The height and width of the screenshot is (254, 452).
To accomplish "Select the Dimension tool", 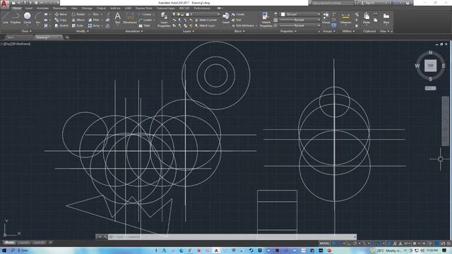I will click(130, 18).
